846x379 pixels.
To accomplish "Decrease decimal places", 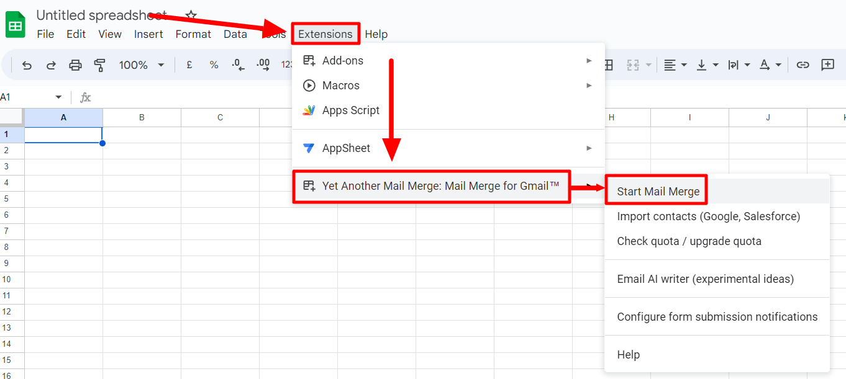I will tap(238, 65).
